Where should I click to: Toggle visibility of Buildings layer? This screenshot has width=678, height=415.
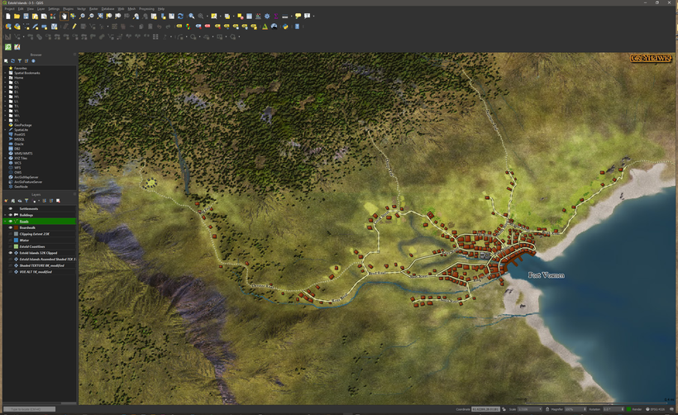(x=11, y=215)
